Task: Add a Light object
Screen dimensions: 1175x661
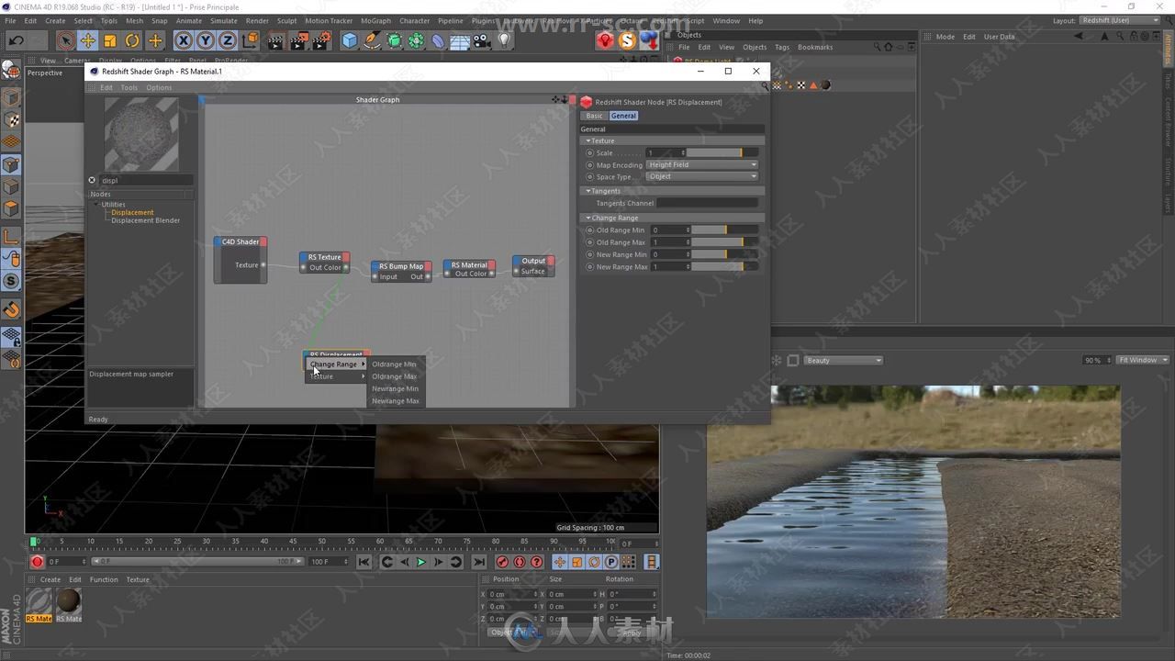Action: coord(504,40)
